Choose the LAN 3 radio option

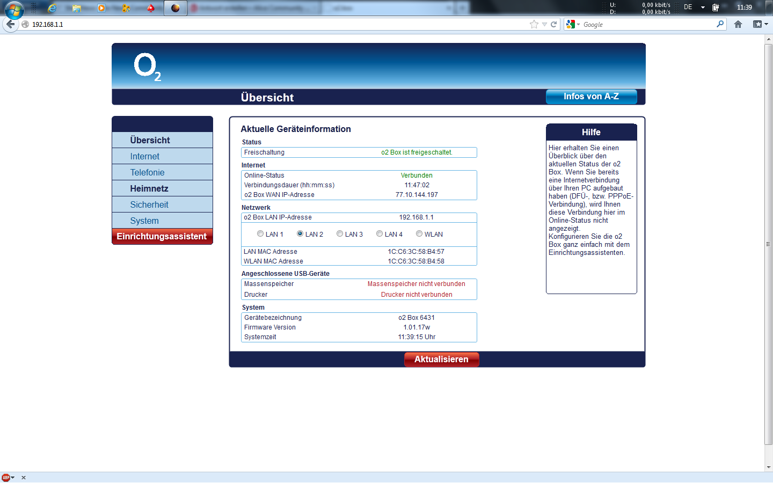pos(340,234)
